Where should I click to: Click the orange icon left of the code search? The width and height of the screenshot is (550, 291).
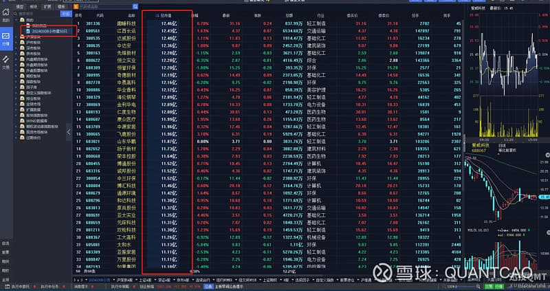(x=76, y=6)
